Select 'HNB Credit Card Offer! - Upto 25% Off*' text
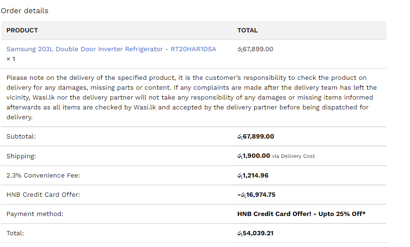The height and width of the screenshot is (247, 410). pyautogui.click(x=301, y=214)
